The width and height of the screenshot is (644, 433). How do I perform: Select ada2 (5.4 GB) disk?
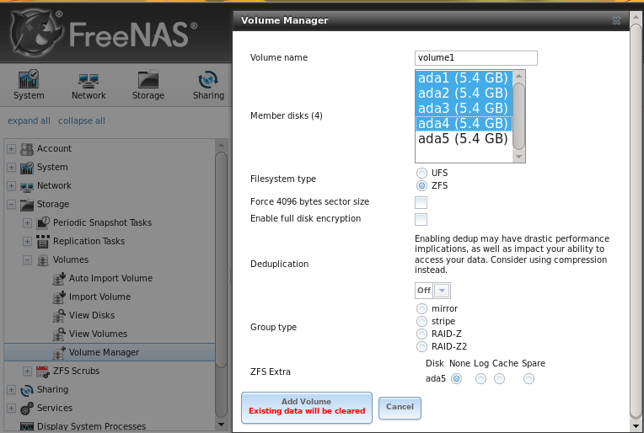pyautogui.click(x=464, y=94)
